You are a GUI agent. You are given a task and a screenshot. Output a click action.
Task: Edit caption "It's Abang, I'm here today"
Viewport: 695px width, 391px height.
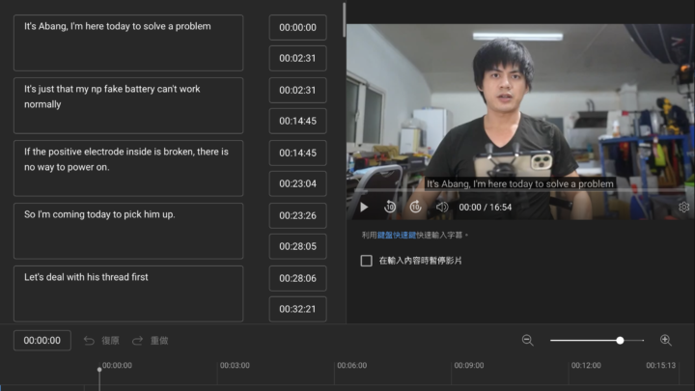128,42
